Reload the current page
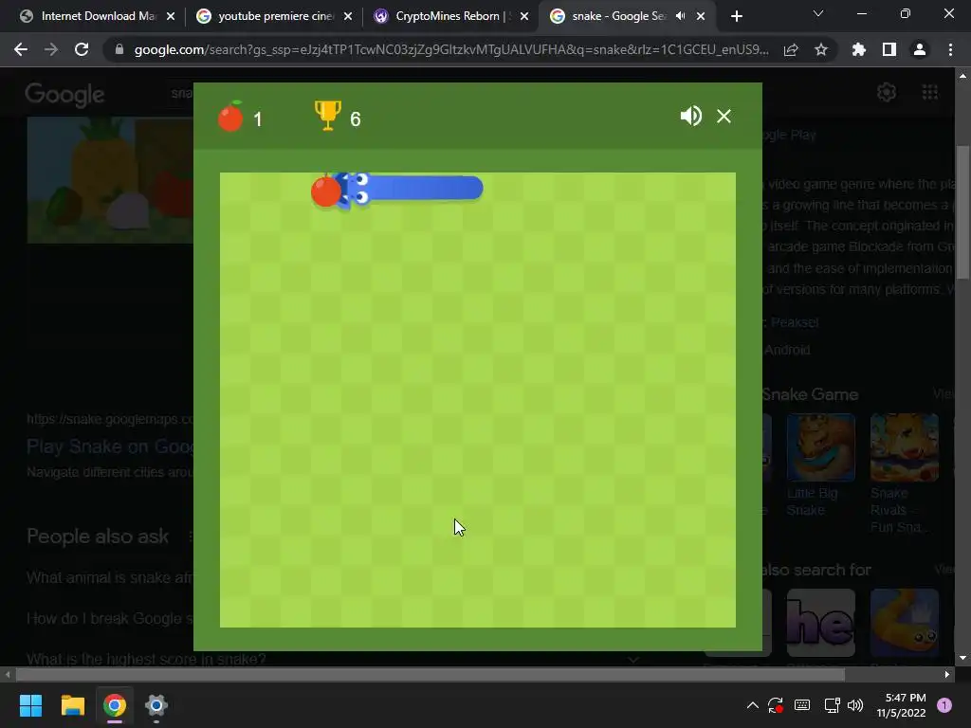 click(82, 49)
